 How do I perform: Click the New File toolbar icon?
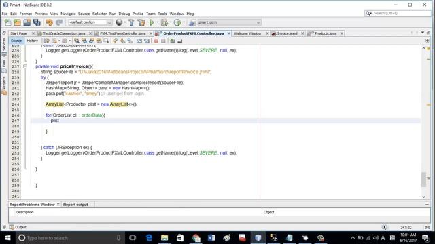[7, 22]
